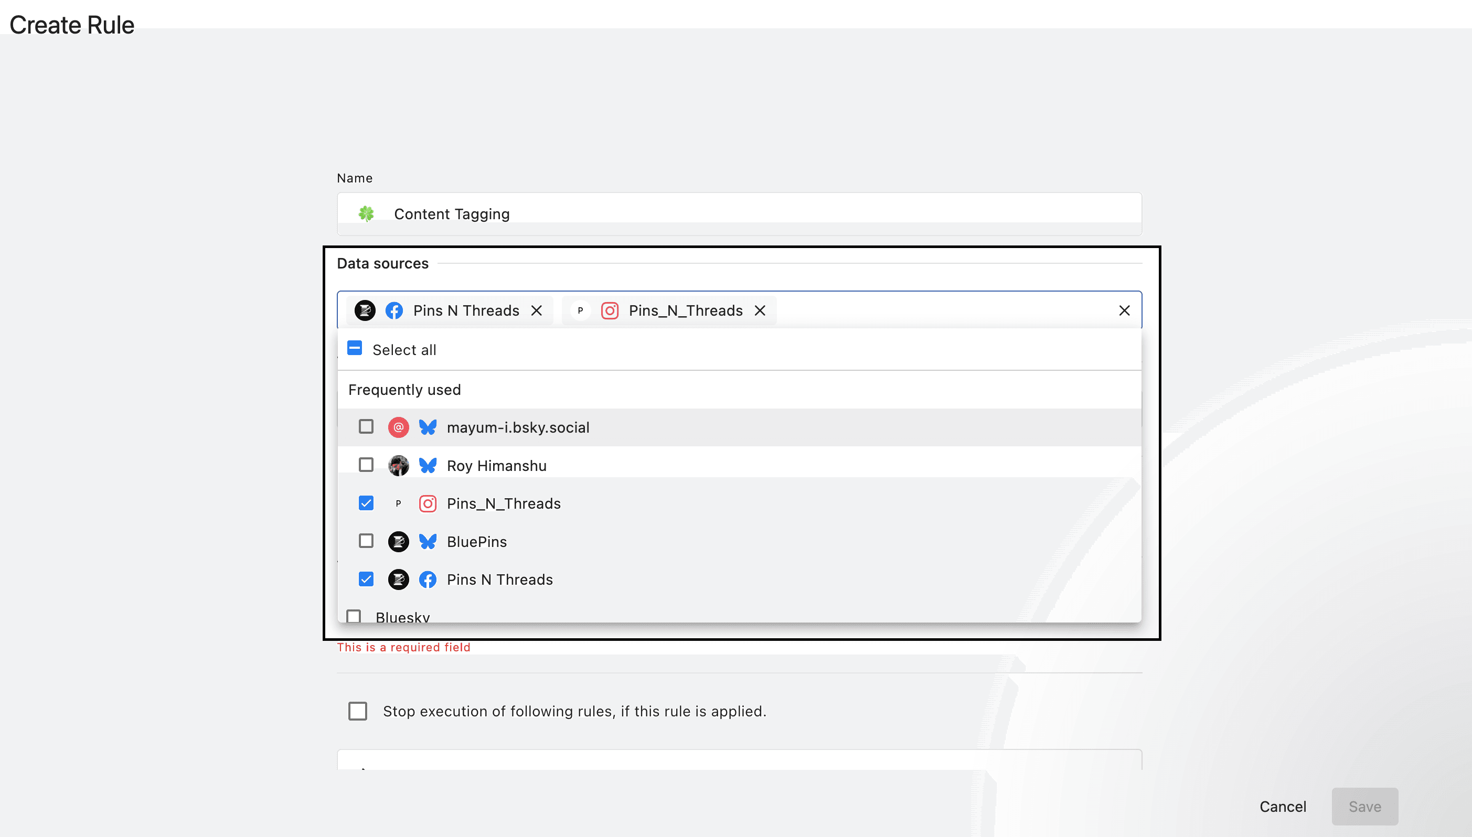
Task: Check the mayum-i.bsky.social checkbox
Action: click(366, 426)
